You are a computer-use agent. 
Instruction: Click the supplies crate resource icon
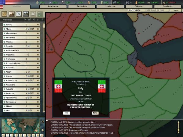coord(89,2)
